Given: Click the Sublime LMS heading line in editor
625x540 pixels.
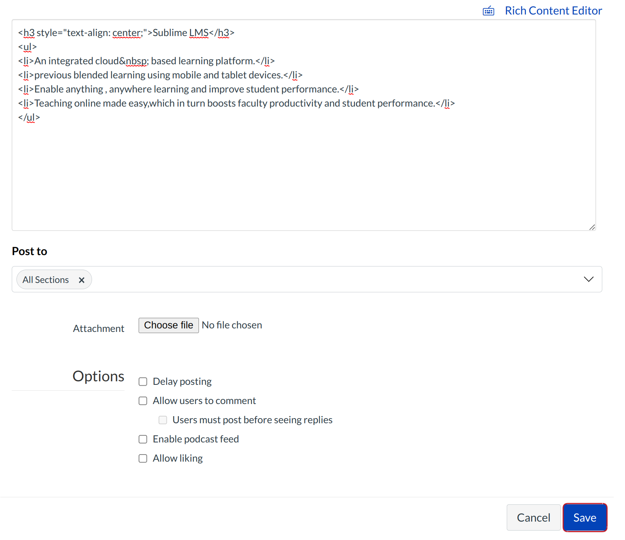Looking at the screenshot, I should 126,33.
